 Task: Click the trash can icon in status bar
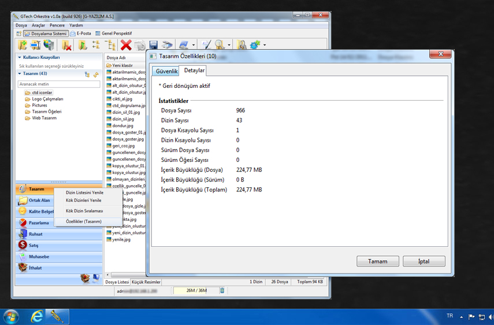[x=222, y=290]
